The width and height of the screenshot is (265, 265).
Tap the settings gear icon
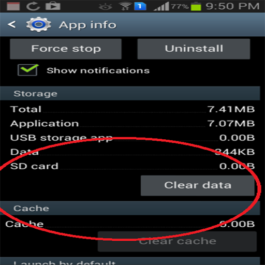click(x=39, y=24)
